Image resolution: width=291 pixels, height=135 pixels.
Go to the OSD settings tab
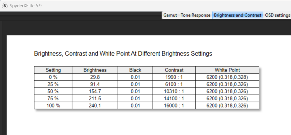click(277, 15)
